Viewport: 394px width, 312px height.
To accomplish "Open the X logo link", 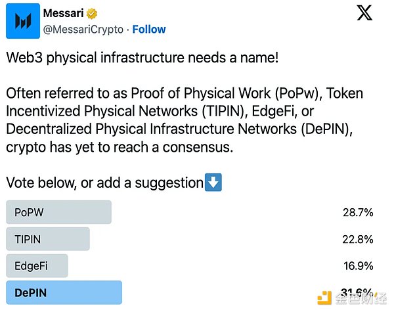I will (x=364, y=13).
